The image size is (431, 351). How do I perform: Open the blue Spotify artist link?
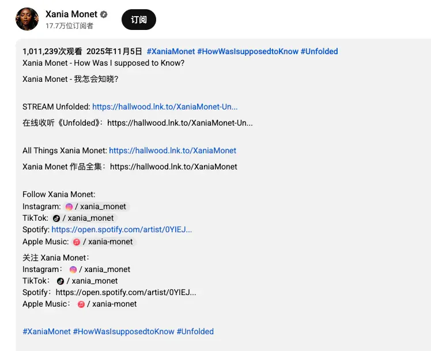(122, 229)
